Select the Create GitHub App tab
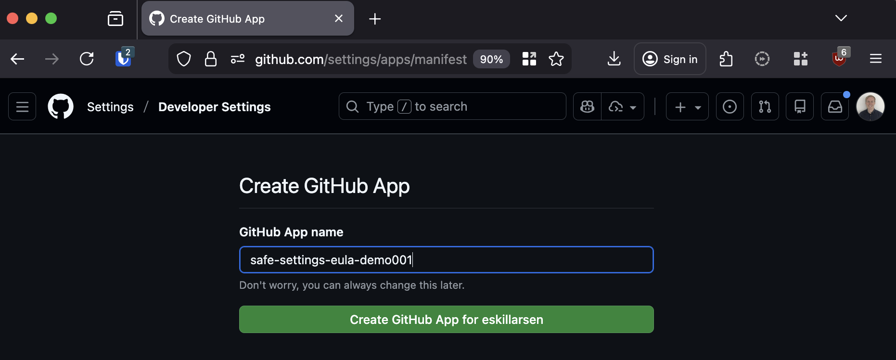Viewport: 896px width, 360px height. click(x=248, y=18)
